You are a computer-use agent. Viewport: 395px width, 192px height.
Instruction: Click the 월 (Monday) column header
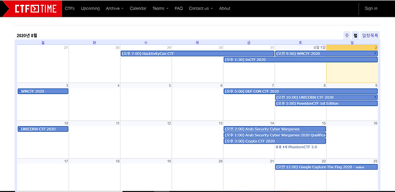tap(43, 43)
